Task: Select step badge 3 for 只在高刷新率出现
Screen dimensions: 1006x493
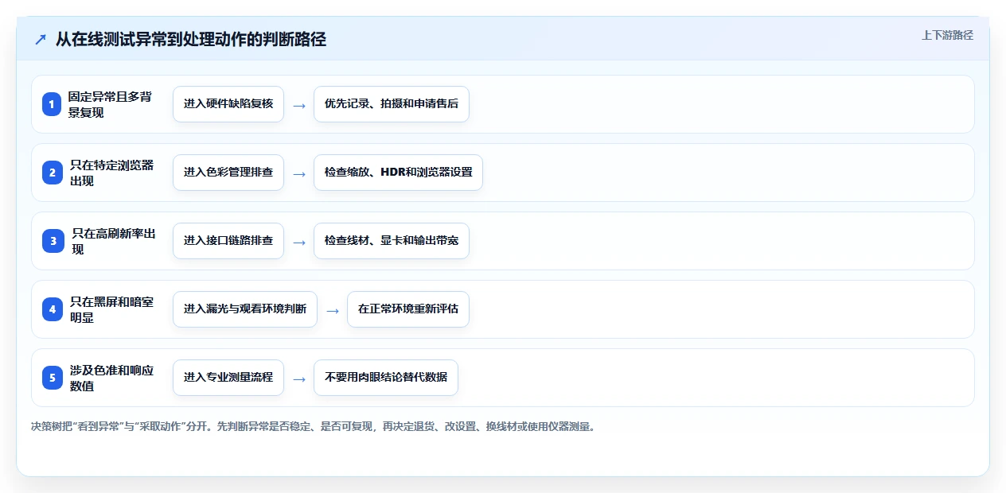Action: [x=52, y=241]
